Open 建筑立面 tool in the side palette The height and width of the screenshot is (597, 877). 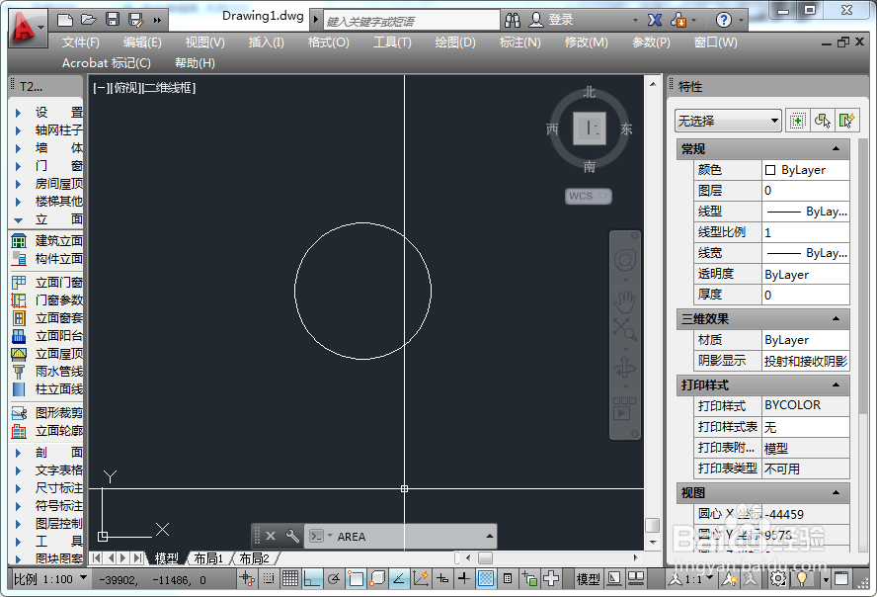pos(47,240)
